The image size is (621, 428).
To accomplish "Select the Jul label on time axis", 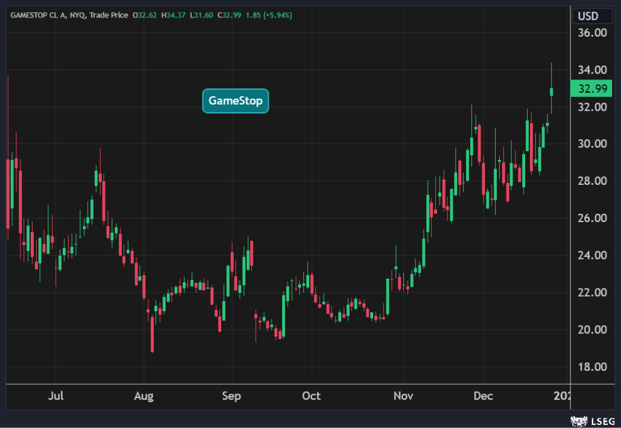I will click(x=55, y=396).
